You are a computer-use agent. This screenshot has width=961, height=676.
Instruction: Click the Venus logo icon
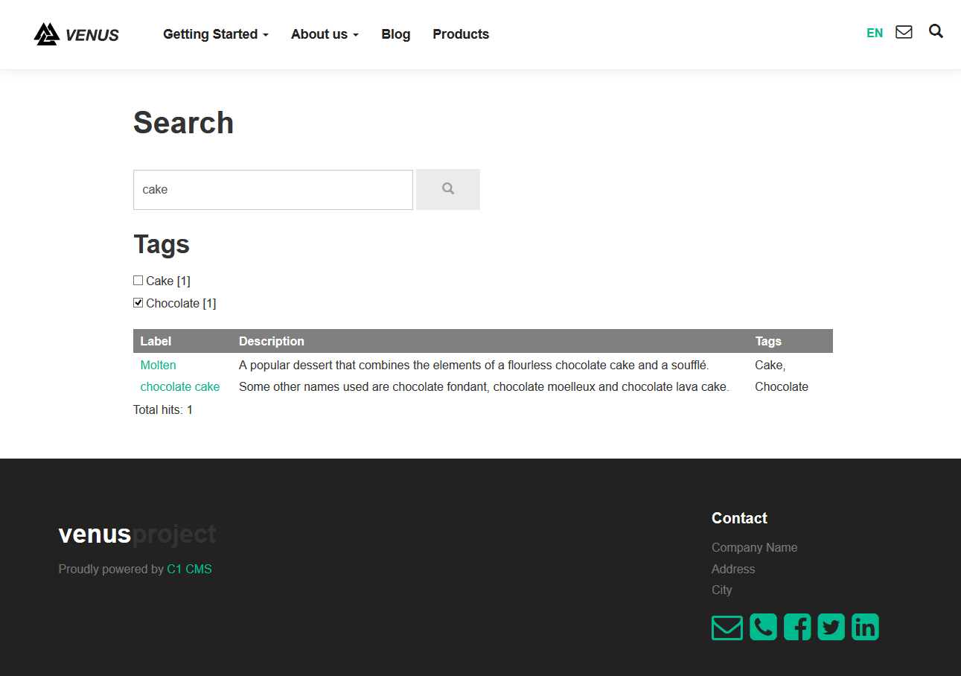(x=45, y=33)
